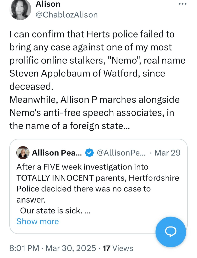Screen dimensions: 197x258
Task: Expand quoted post with Show more
Action: pos(37,221)
